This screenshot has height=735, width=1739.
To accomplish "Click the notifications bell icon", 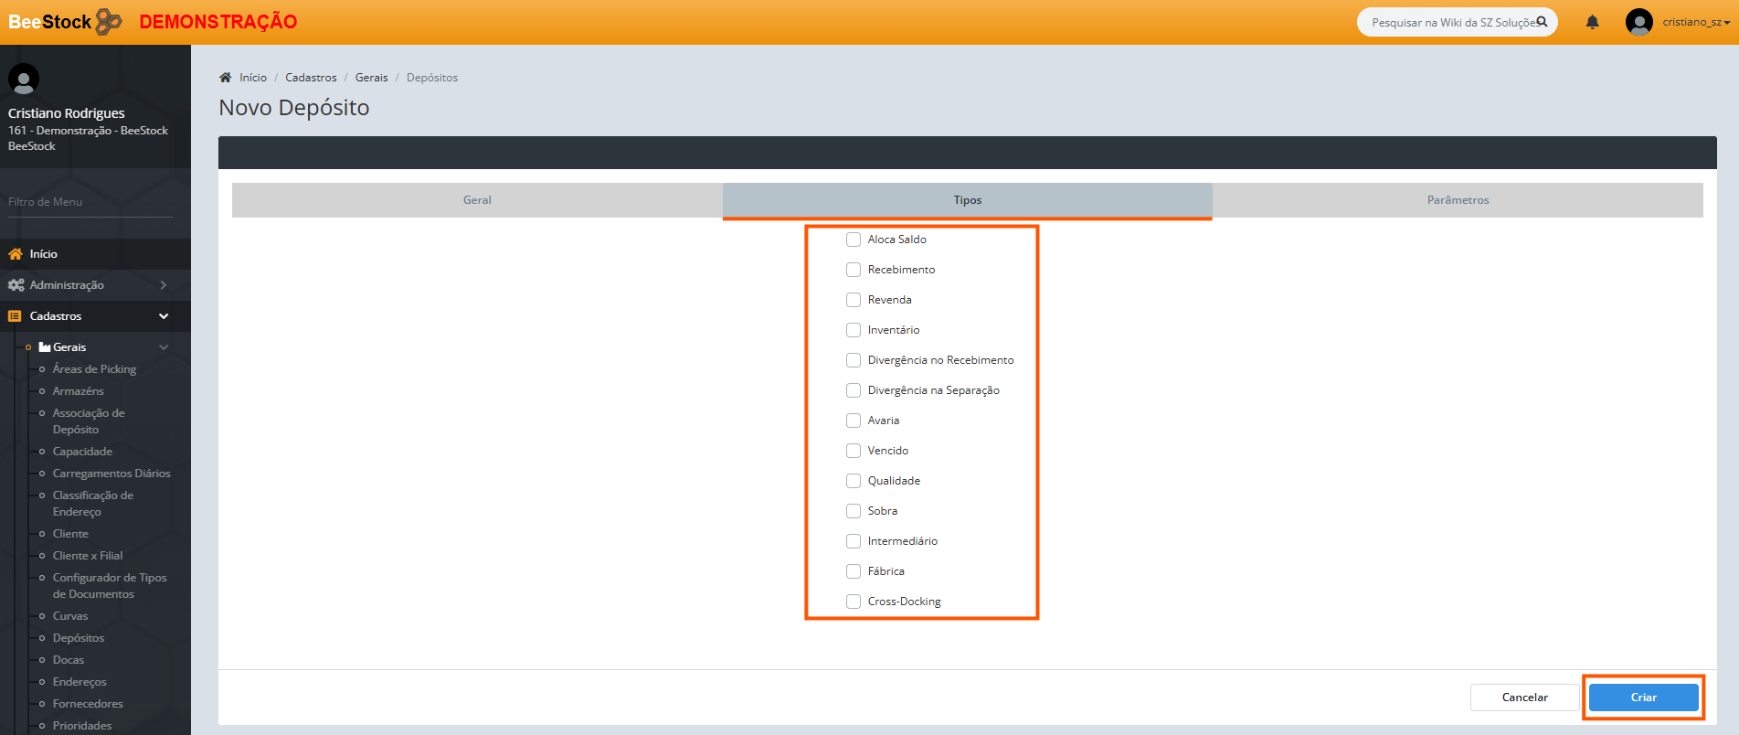I will [x=1592, y=22].
